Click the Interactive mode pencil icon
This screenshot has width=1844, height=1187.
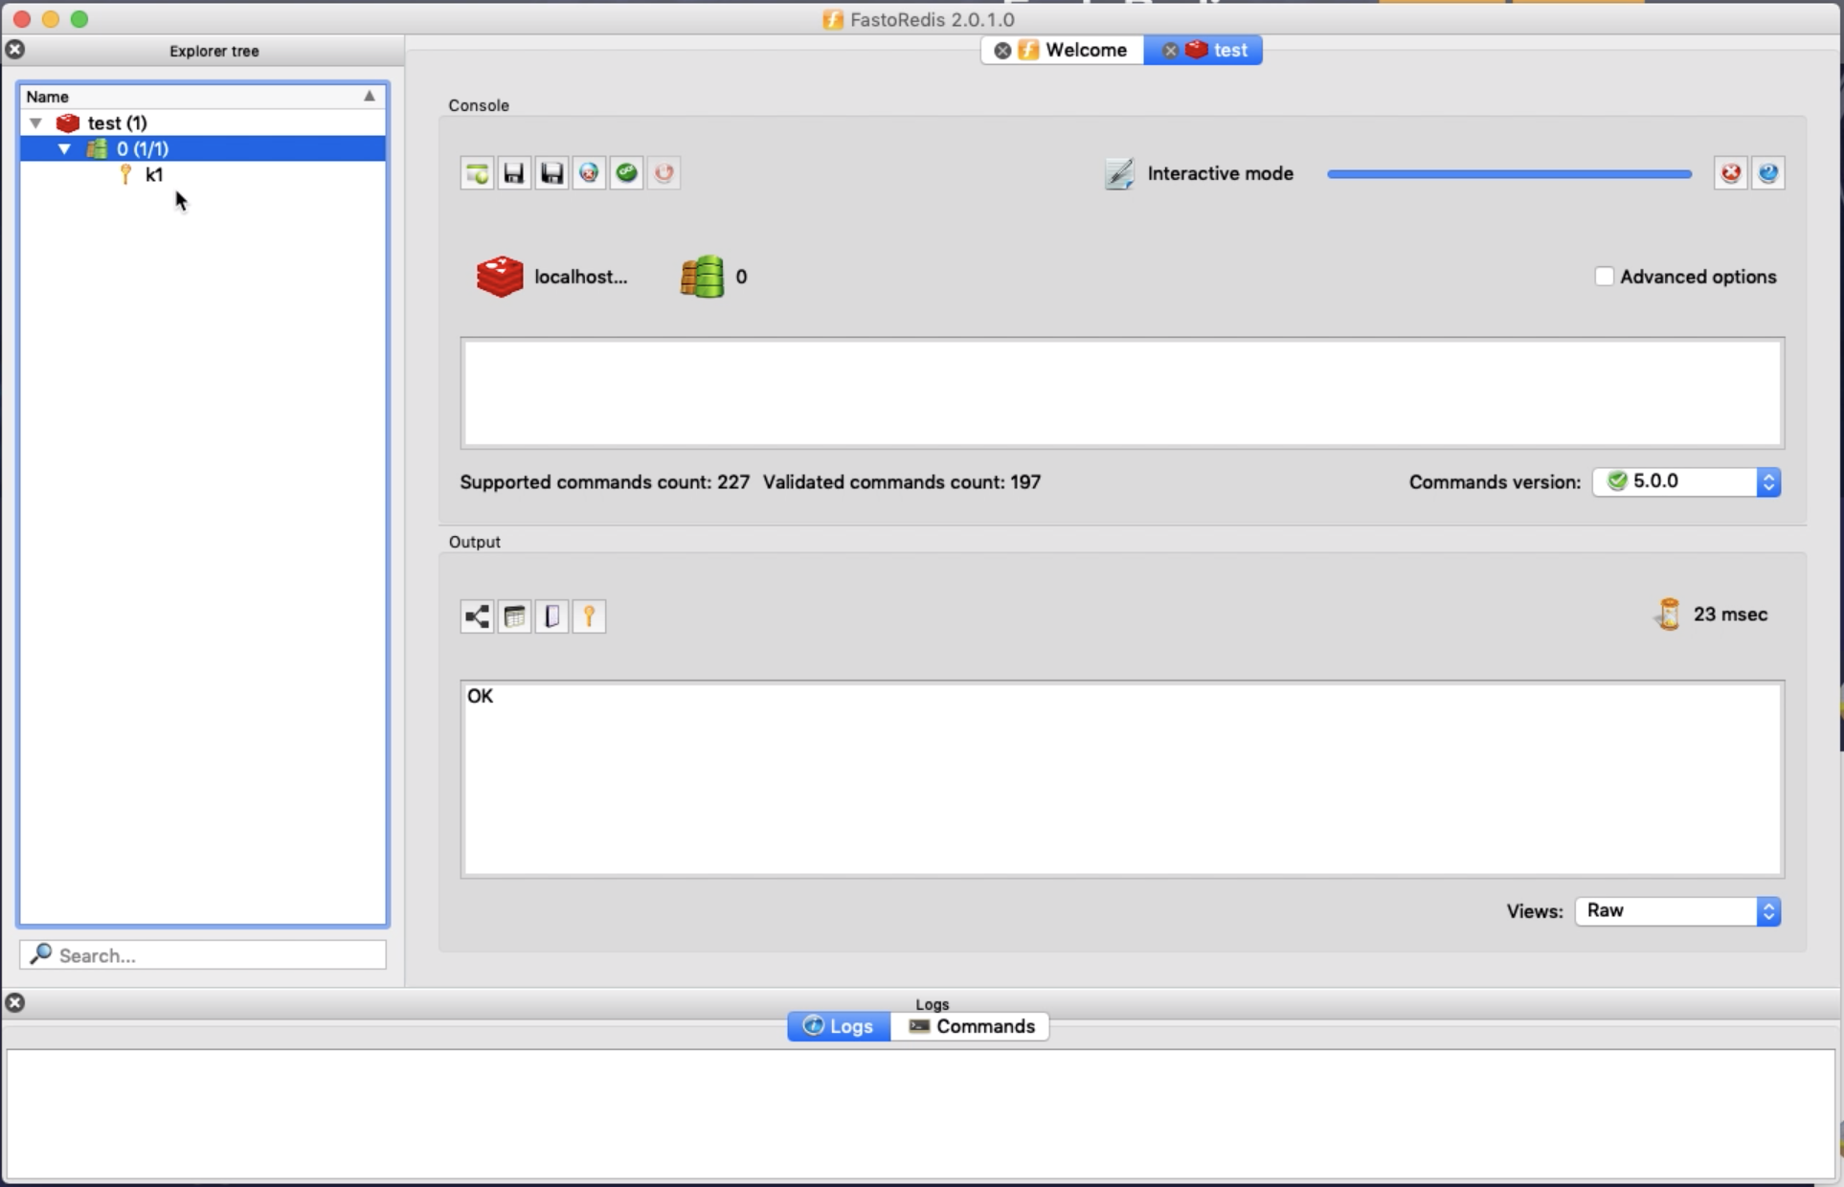pos(1119,173)
